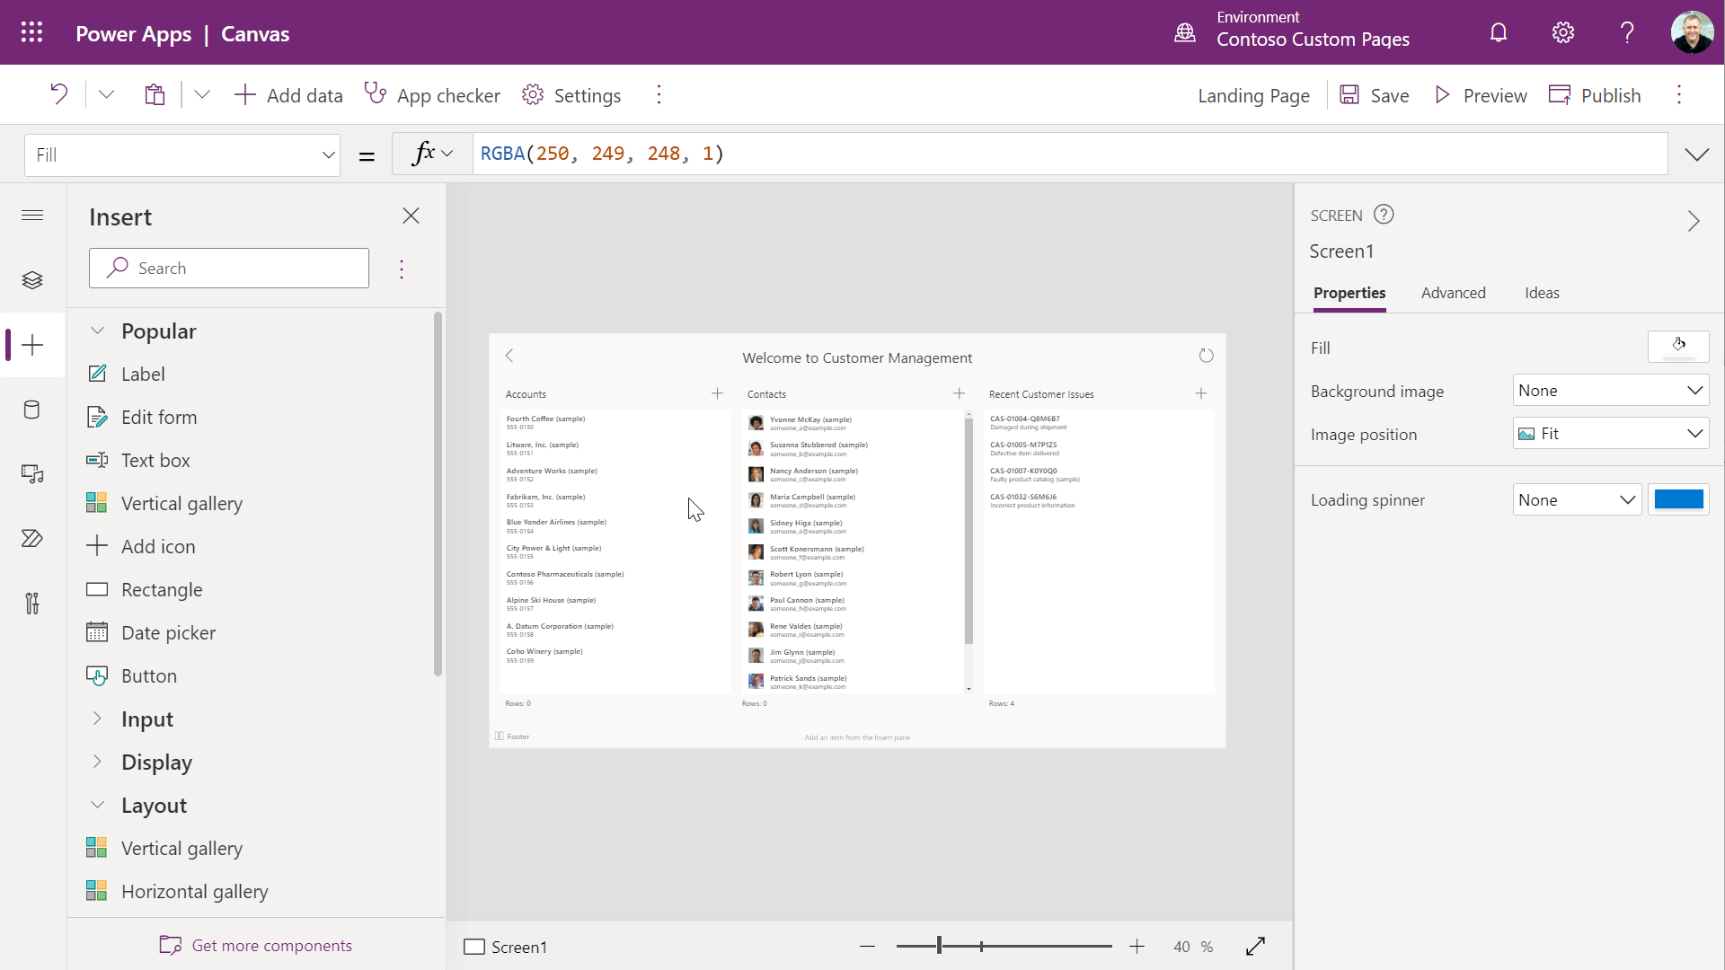Image resolution: width=1725 pixels, height=970 pixels.
Task: Open the Data panel from the left rail
Action: point(32,410)
